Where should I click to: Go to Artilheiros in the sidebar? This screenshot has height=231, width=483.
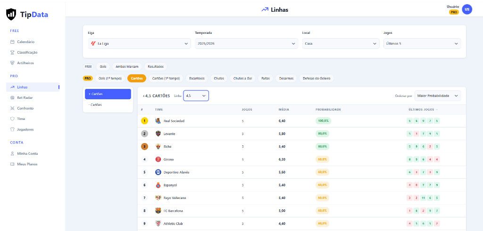coord(22,63)
